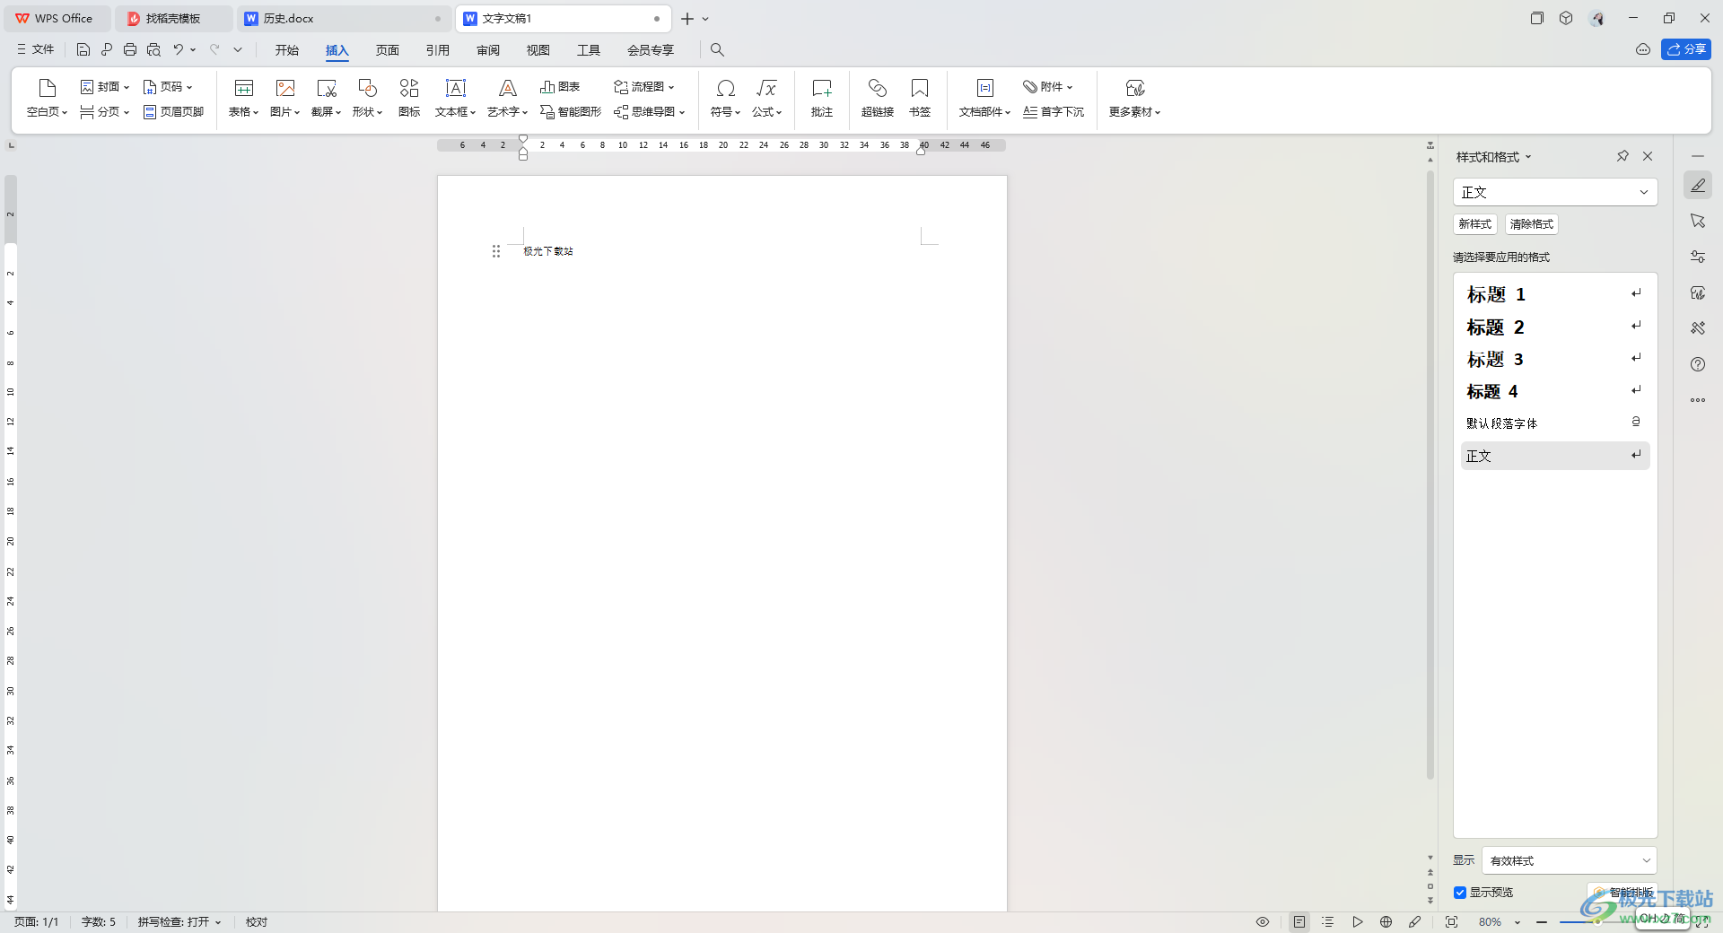Insert a 超链接 hyperlink

877,98
